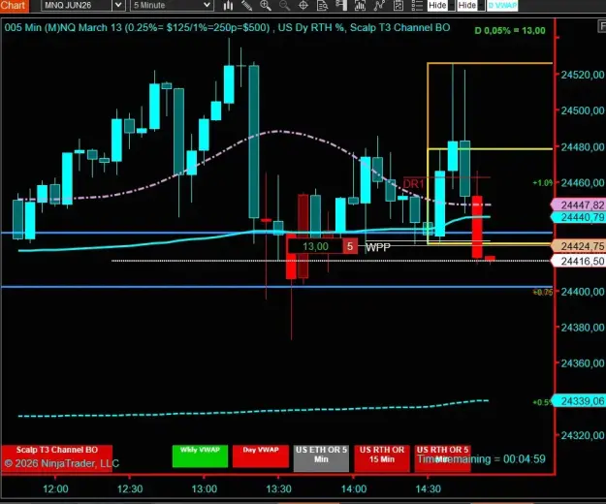
Task: Click the 24424,75 tan price marker
Action: pyautogui.click(x=579, y=246)
